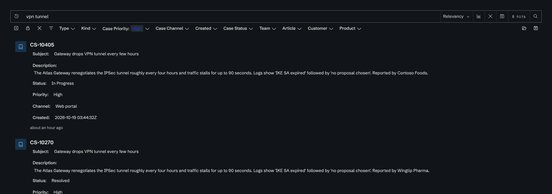Open the Case Priority dropdown chevron
The width and height of the screenshot is (552, 194).
[x=147, y=28]
